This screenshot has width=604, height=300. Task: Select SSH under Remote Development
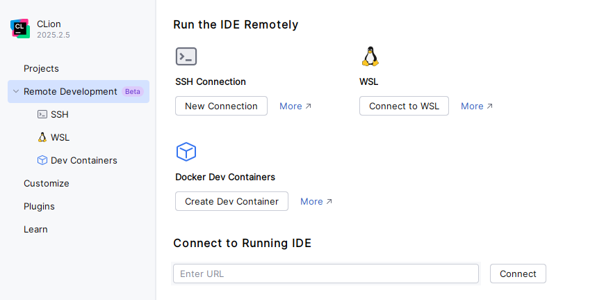tap(59, 115)
